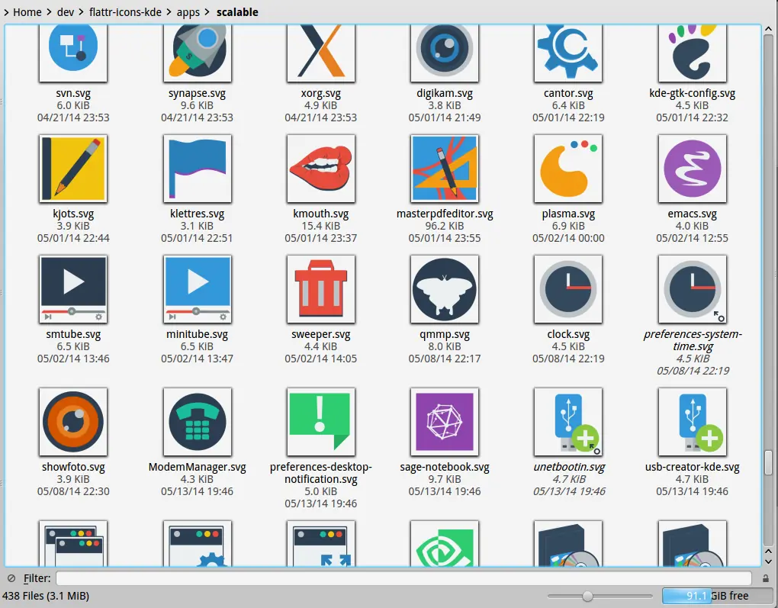Select the plasma.svg orange icon
The height and width of the screenshot is (608, 778).
coord(568,169)
